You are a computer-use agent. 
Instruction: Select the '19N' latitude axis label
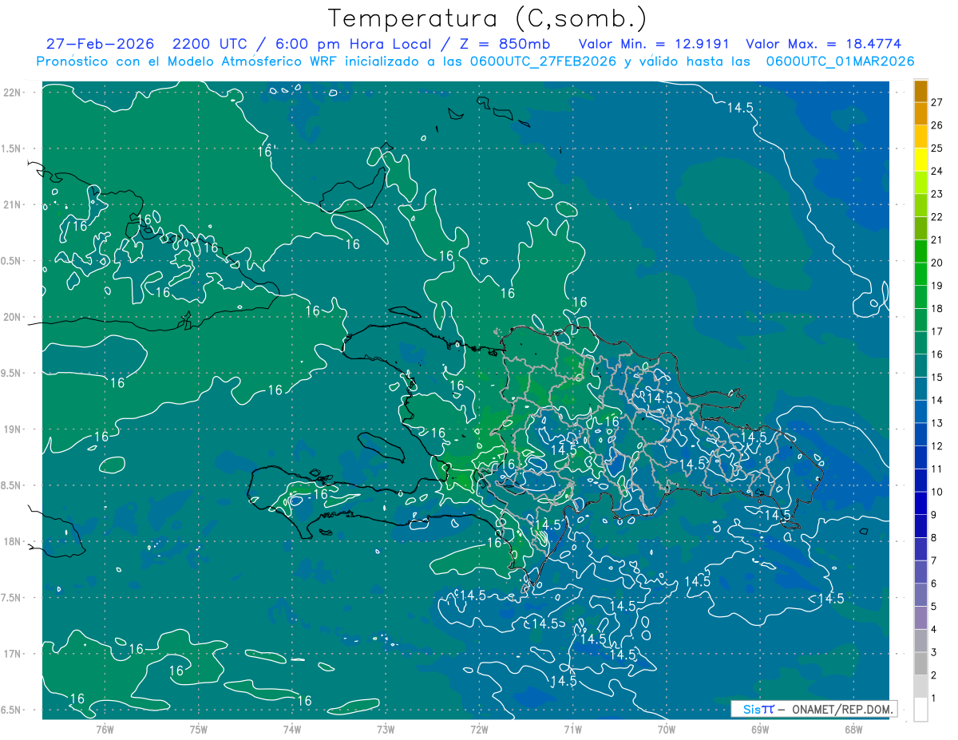click(x=13, y=429)
